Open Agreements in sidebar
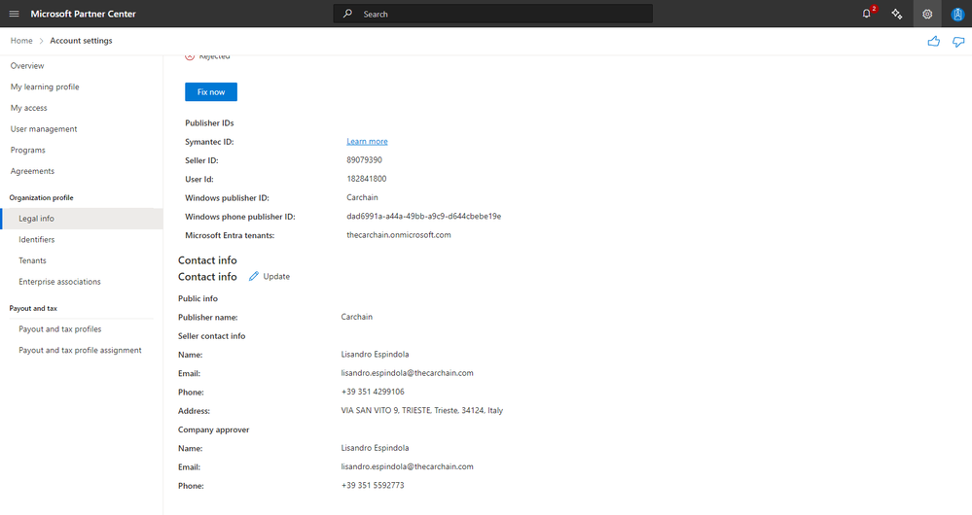The width and height of the screenshot is (972, 515). (32, 171)
